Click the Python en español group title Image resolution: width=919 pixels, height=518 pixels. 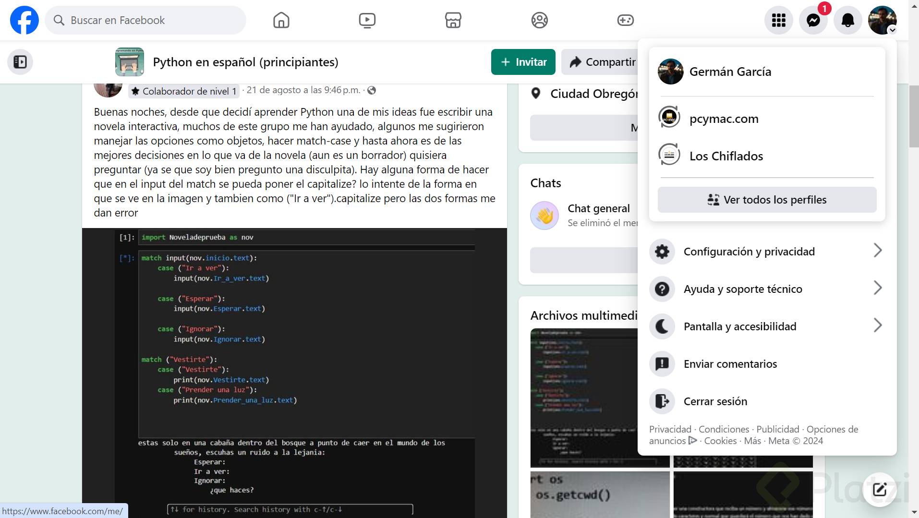[246, 62]
